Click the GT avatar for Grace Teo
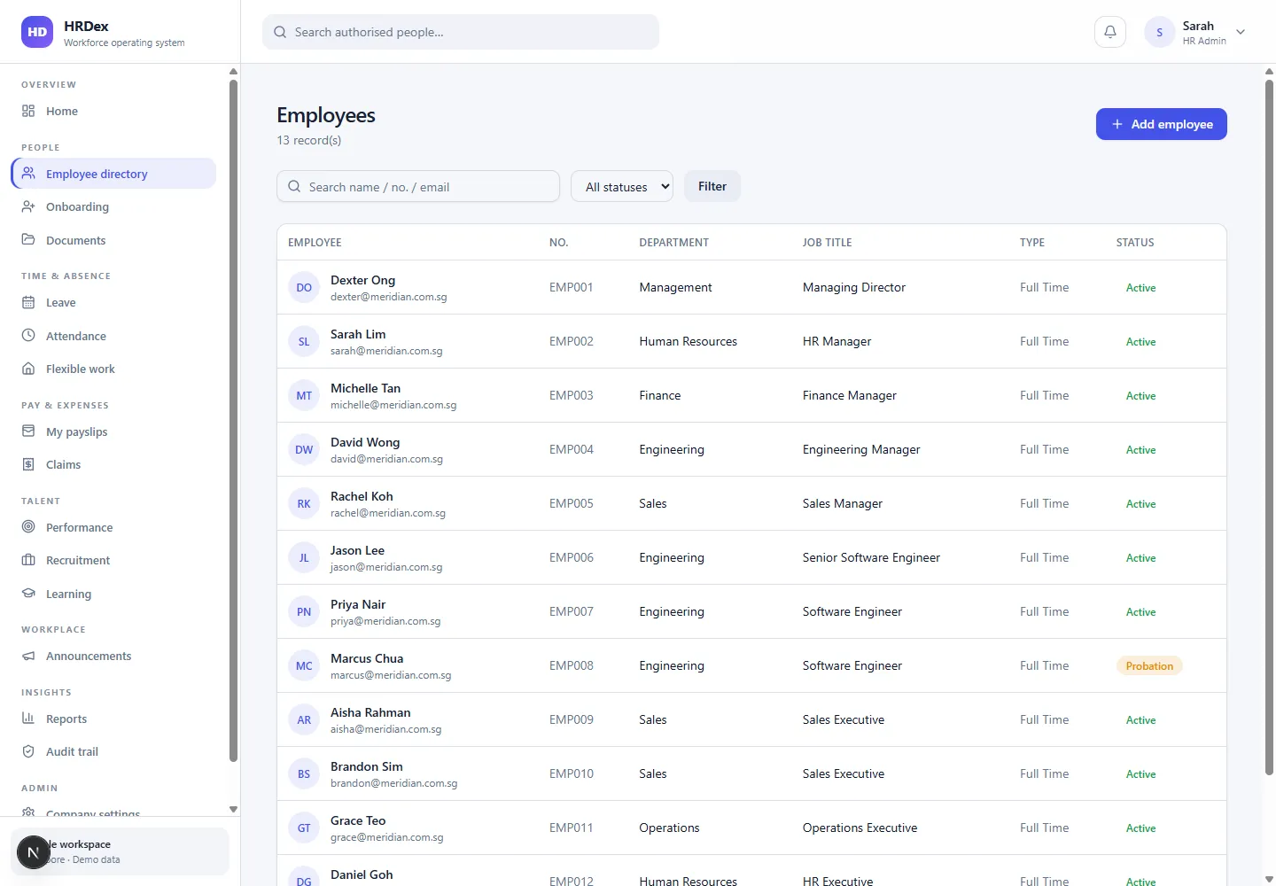The image size is (1276, 886). (304, 828)
